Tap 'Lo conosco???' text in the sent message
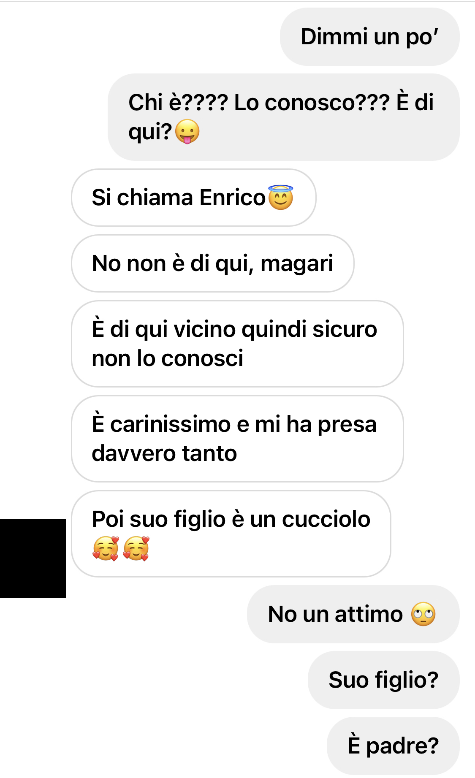Screen dimensions: 475x778 coord(312,103)
